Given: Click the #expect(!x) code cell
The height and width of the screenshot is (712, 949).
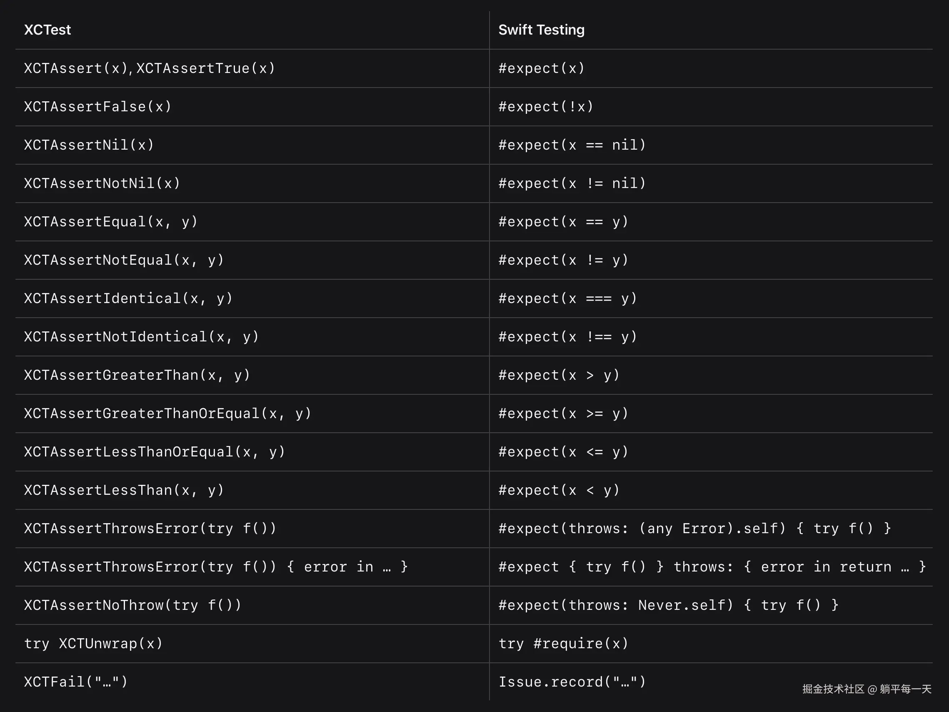Looking at the screenshot, I should pyautogui.click(x=546, y=107).
